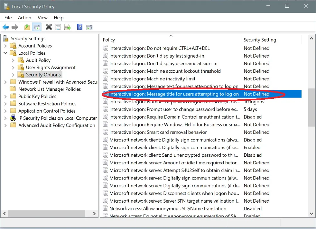Open the Action menu
This screenshot has height=229, width=316.
tap(24, 18)
